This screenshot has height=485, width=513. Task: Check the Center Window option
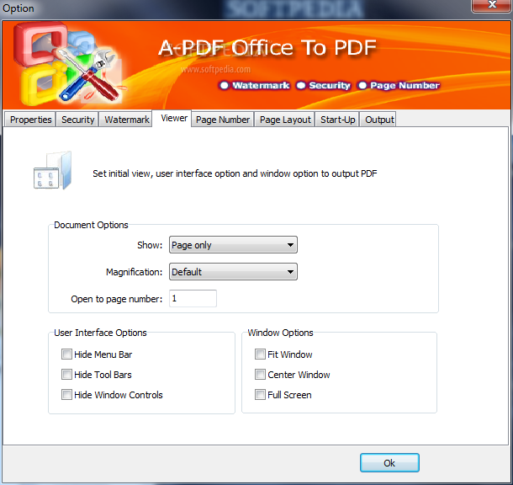click(260, 375)
